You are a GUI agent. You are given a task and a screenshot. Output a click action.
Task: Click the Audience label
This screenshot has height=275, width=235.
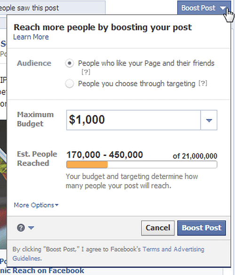34,63
